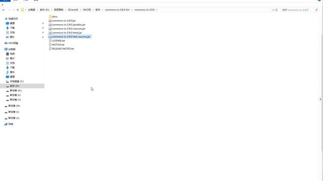Select 此电脑 This PC in sidebar
Image resolution: width=323 pixels, height=181 pixels.
[10, 49]
